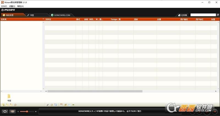Click the search magnifier icon
This screenshot has height=116, width=220.
click(x=218, y=15)
